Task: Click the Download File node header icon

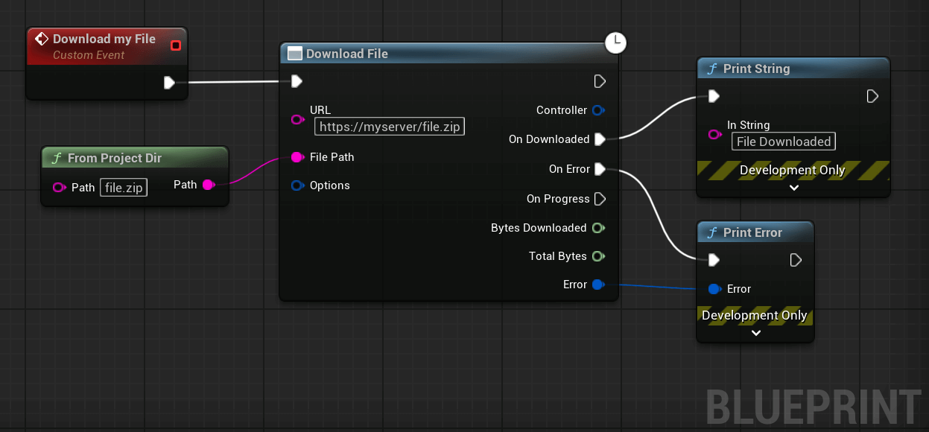Action: click(x=295, y=54)
